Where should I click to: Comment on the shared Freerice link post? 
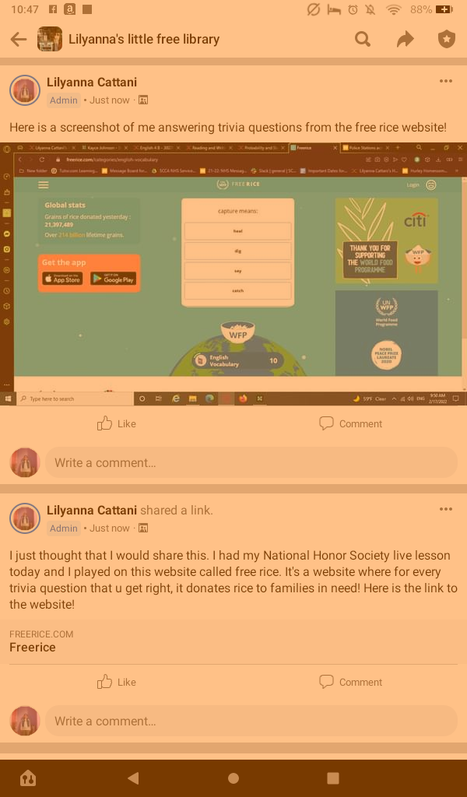click(350, 682)
